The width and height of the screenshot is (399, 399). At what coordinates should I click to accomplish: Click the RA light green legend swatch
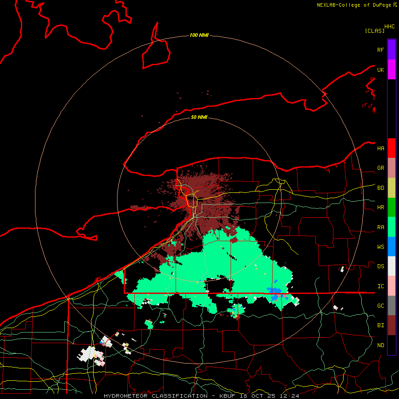pyautogui.click(x=391, y=227)
